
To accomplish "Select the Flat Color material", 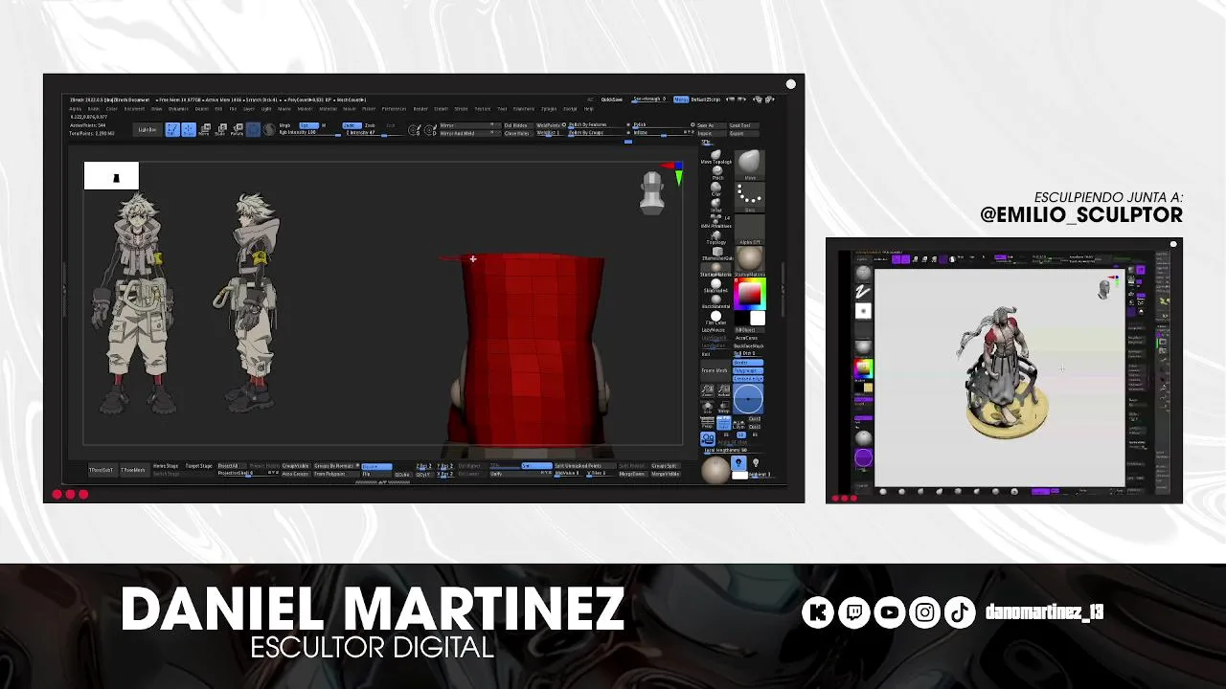I will [716, 319].
